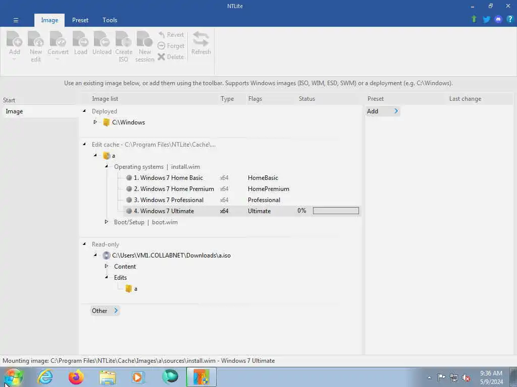Screen dimensions: 517x387
Task: Open the Tools tab
Action: 110,20
